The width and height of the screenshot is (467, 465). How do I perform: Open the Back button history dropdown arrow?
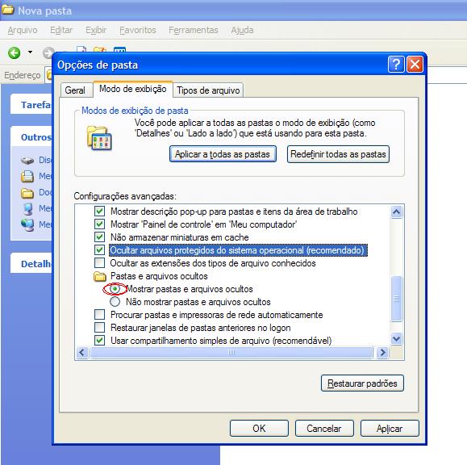[x=30, y=52]
